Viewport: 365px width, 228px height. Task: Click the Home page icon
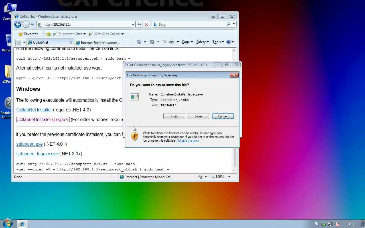(x=139, y=42)
